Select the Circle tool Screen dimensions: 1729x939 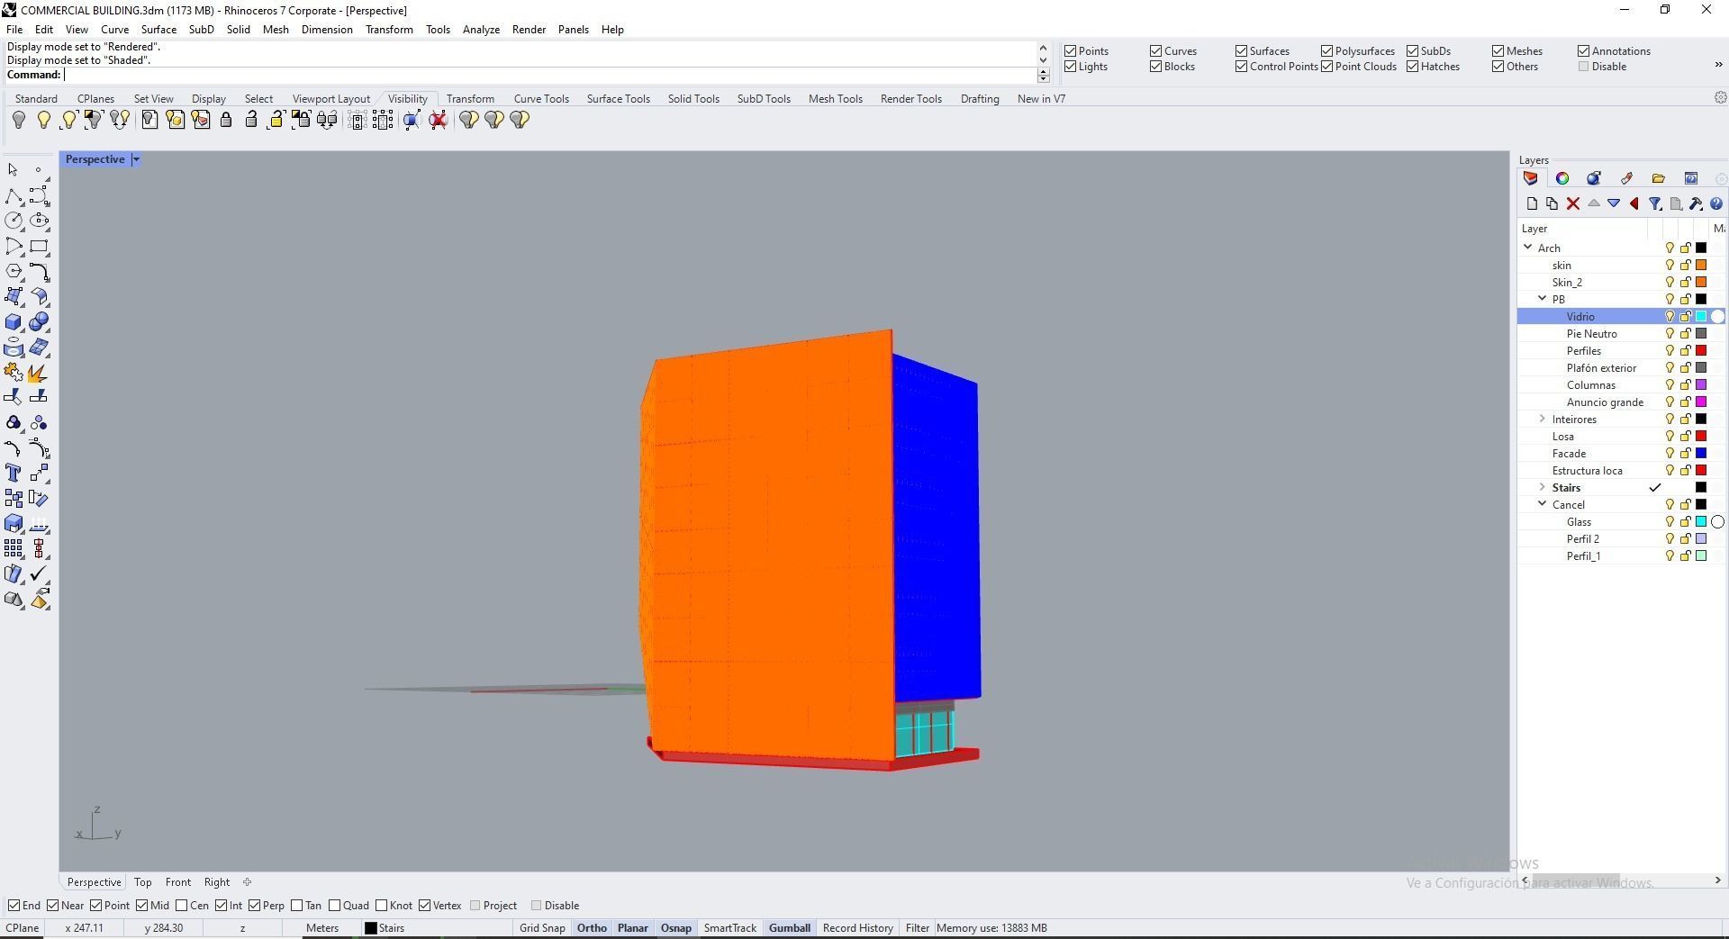[14, 221]
